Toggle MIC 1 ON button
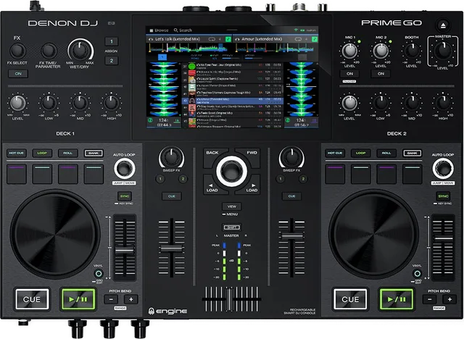Image resolution: width=464 pixels, height=339 pixels. (349, 74)
